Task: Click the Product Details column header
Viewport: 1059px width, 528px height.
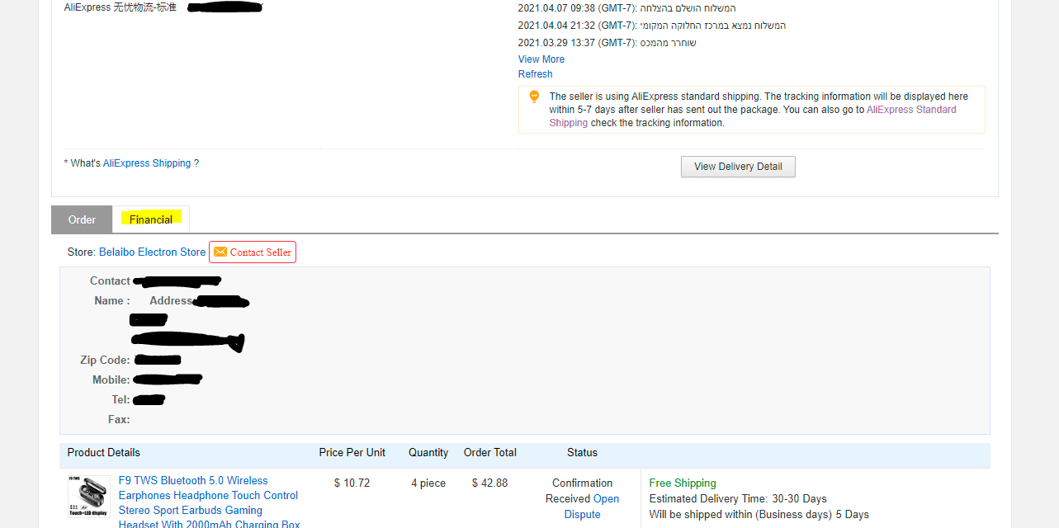Action: [x=104, y=453]
